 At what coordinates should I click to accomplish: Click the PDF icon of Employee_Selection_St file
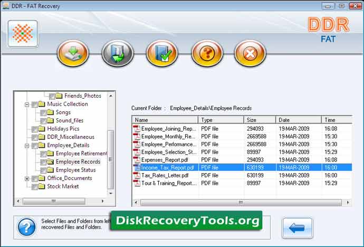point(137,152)
